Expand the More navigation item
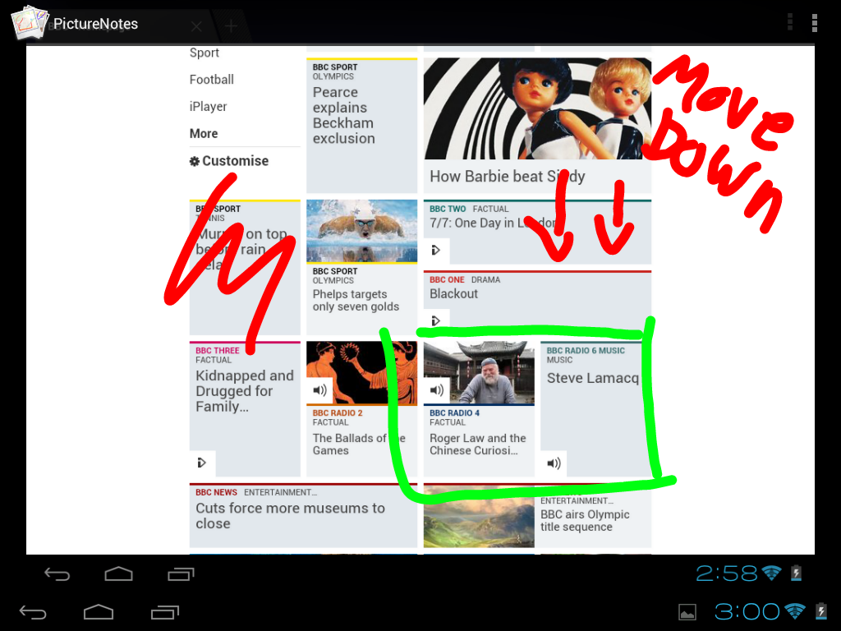The height and width of the screenshot is (631, 841). point(204,134)
